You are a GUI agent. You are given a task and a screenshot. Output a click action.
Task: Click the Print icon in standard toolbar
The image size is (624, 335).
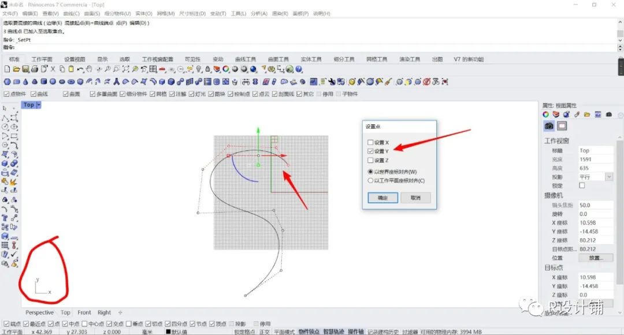[35, 69]
